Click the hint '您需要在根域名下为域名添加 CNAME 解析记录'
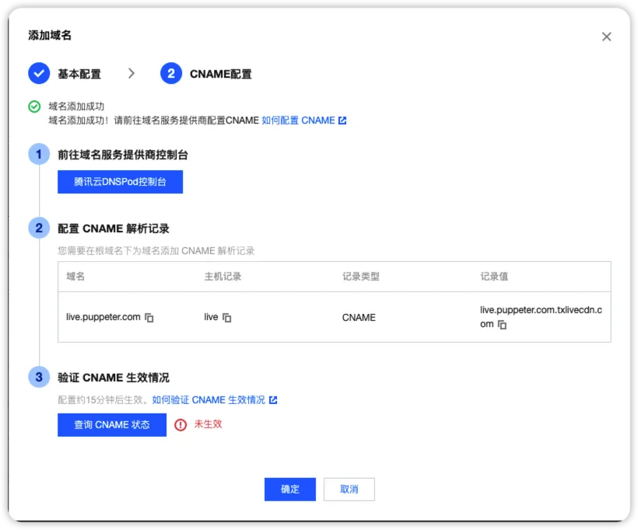 [x=156, y=251]
